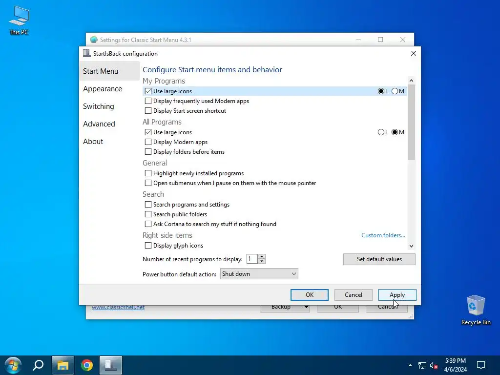Click the Apply button
500x375 pixels.
[x=397, y=295]
